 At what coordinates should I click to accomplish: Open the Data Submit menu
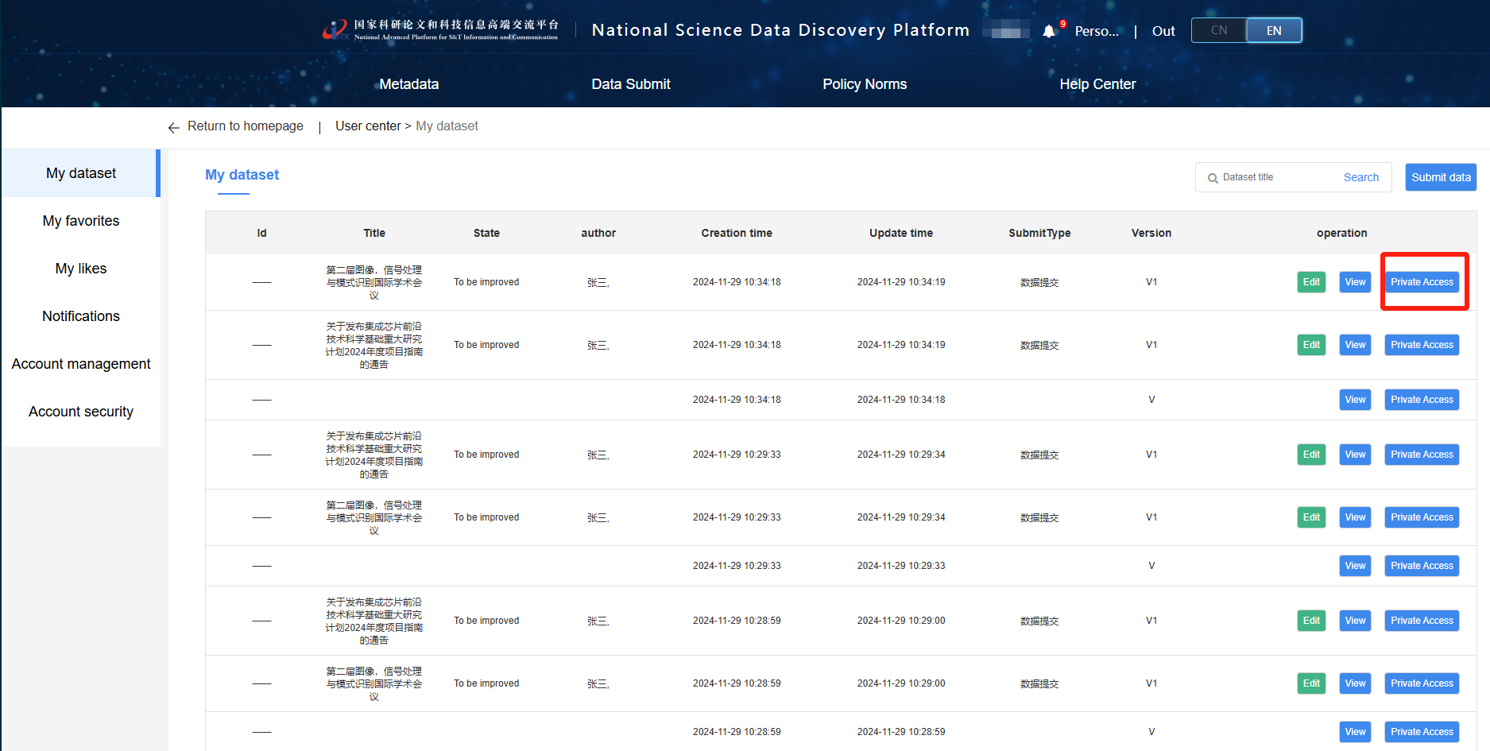(630, 84)
